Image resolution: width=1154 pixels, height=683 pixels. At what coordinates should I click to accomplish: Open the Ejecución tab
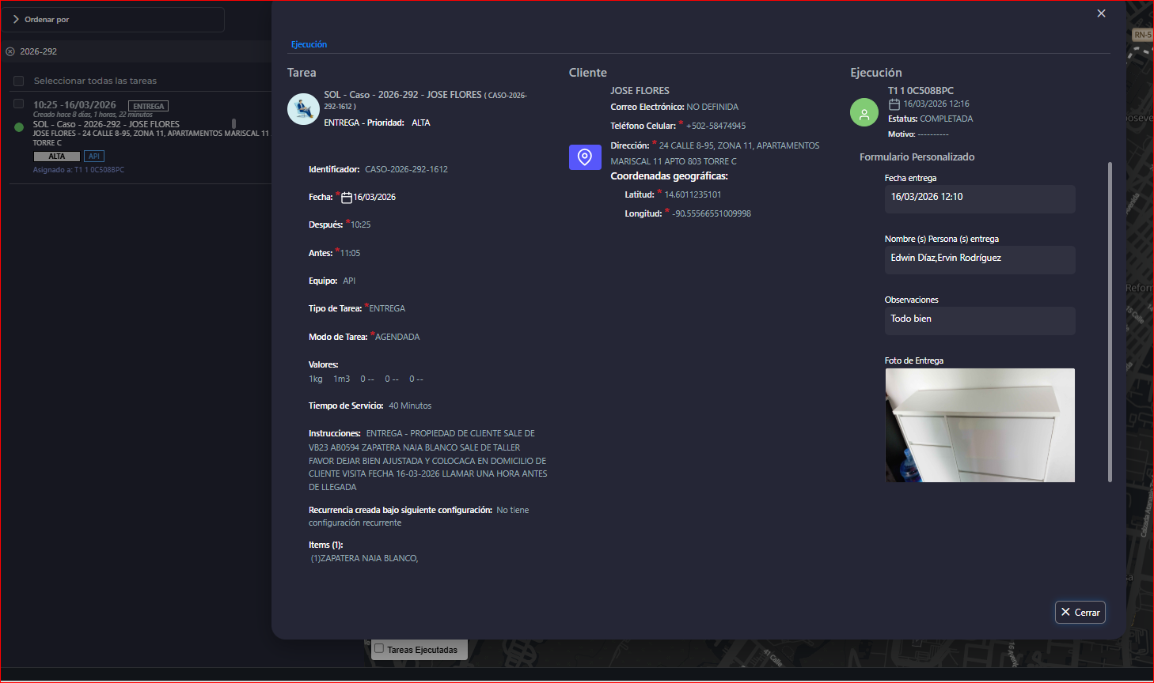tap(309, 44)
